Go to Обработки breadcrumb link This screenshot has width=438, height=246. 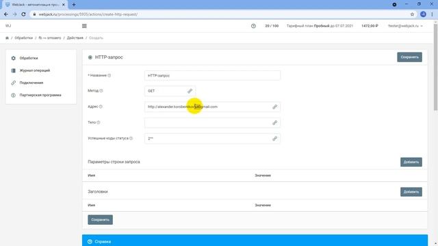pyautogui.click(x=24, y=38)
